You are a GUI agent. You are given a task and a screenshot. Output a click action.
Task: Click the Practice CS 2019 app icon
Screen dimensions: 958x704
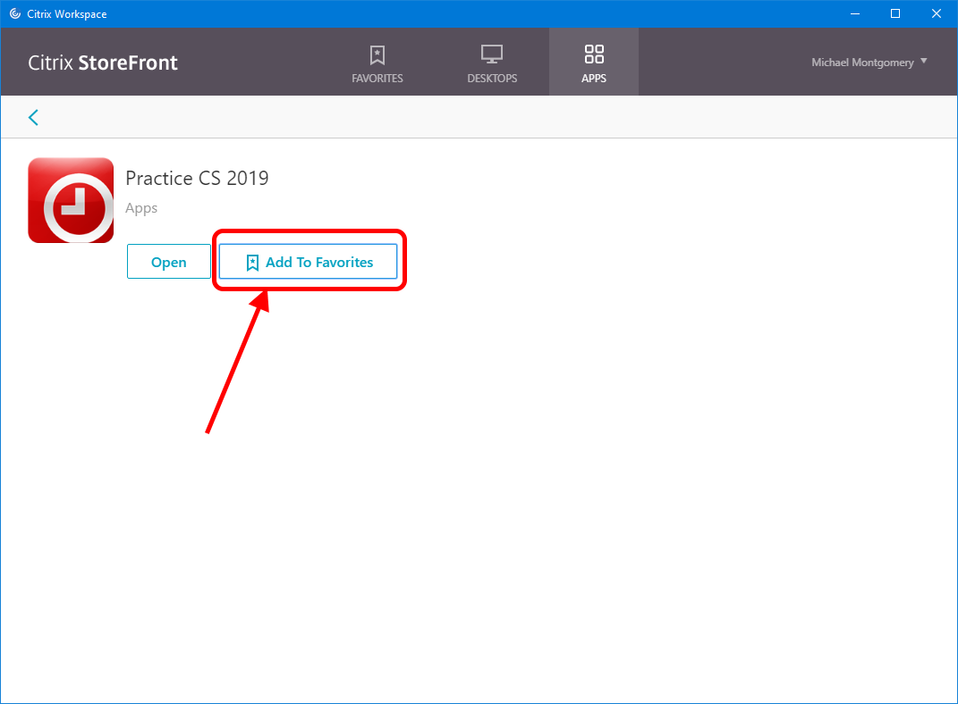coord(71,200)
